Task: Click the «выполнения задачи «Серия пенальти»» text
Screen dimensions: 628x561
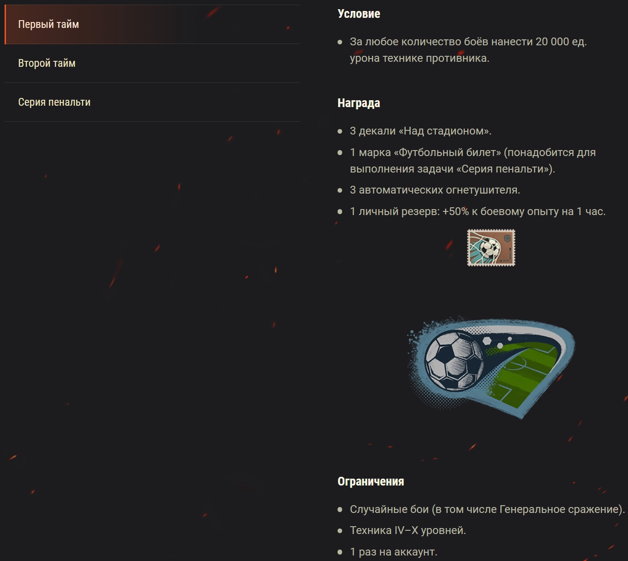Action: (452, 169)
